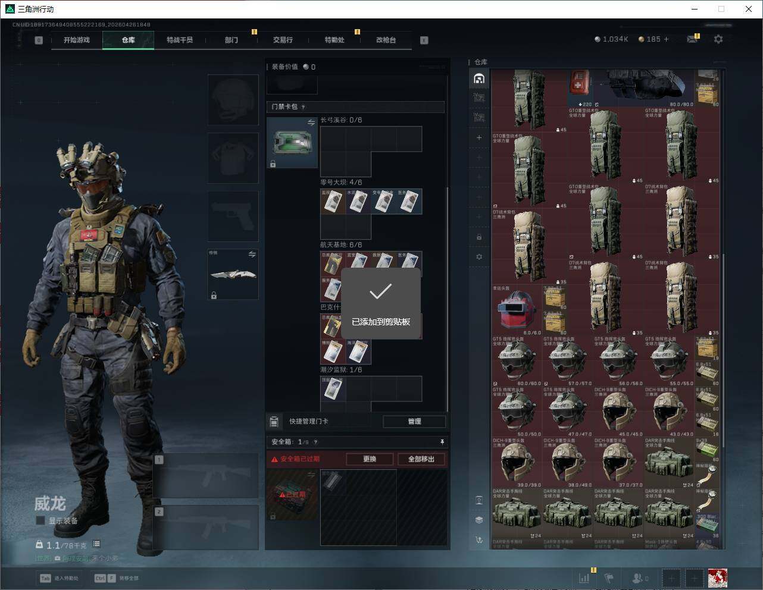Click the 更换 safe box button
763x590 pixels.
click(x=370, y=459)
